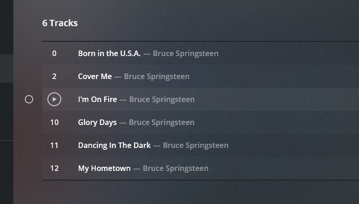359x204 pixels.
Task: Play the I'm On Fire track
Action: click(54, 99)
